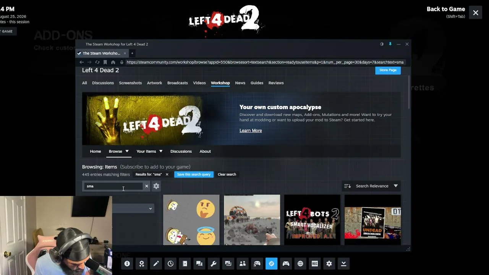Screen dimensions: 489x275
Task: Expand the Your Items dropdown
Action: 149,151
